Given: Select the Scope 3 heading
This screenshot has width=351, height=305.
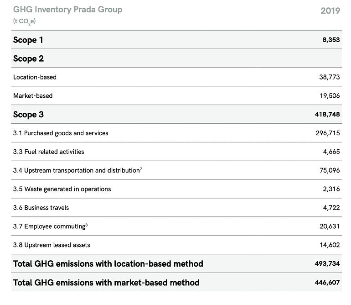Looking at the screenshot, I should pyautogui.click(x=28, y=115).
